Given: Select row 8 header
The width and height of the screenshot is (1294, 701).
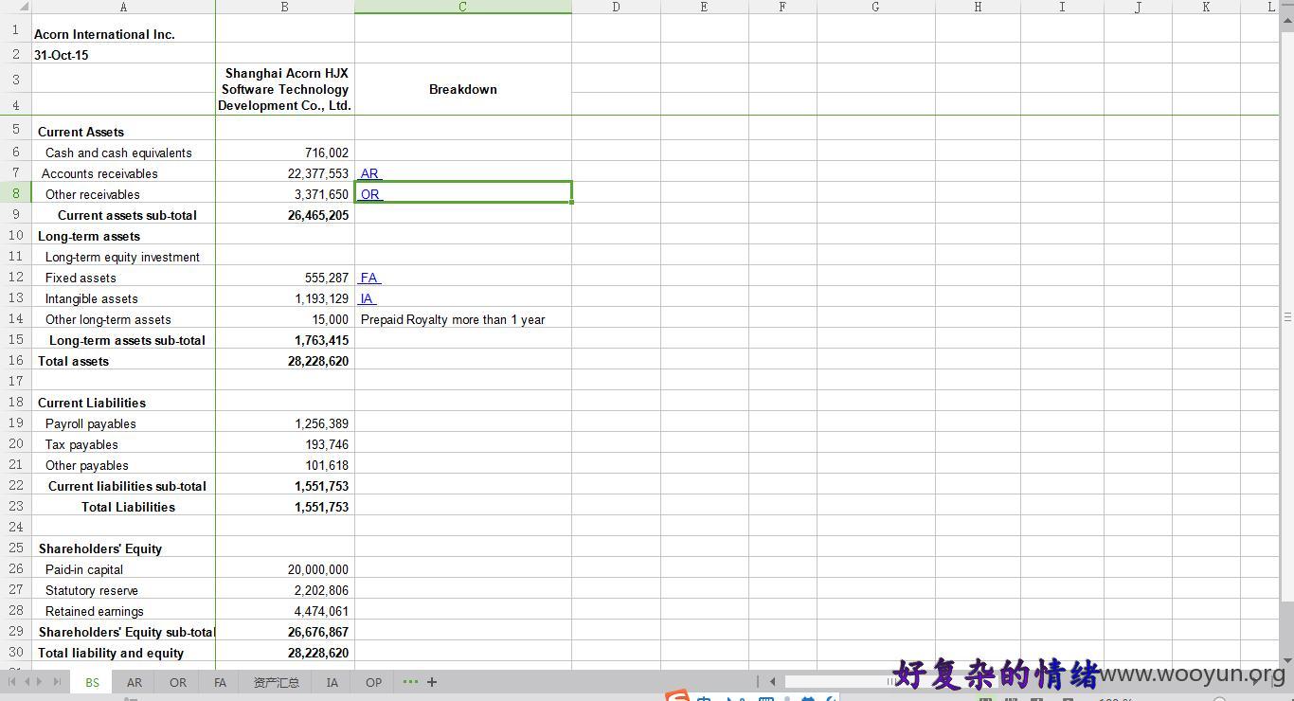Looking at the screenshot, I should tap(15, 193).
